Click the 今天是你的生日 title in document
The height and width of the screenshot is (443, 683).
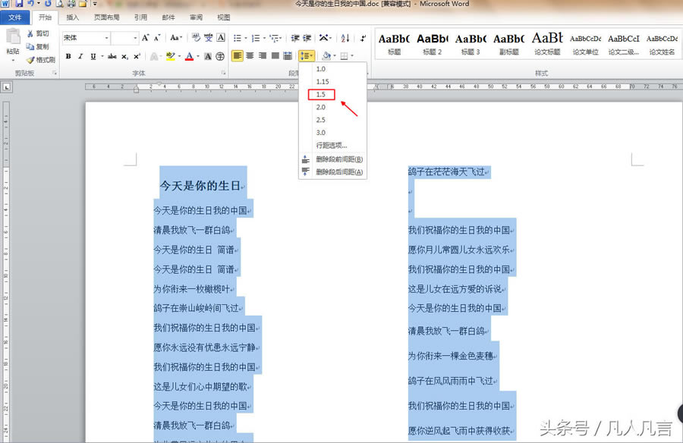click(x=200, y=185)
